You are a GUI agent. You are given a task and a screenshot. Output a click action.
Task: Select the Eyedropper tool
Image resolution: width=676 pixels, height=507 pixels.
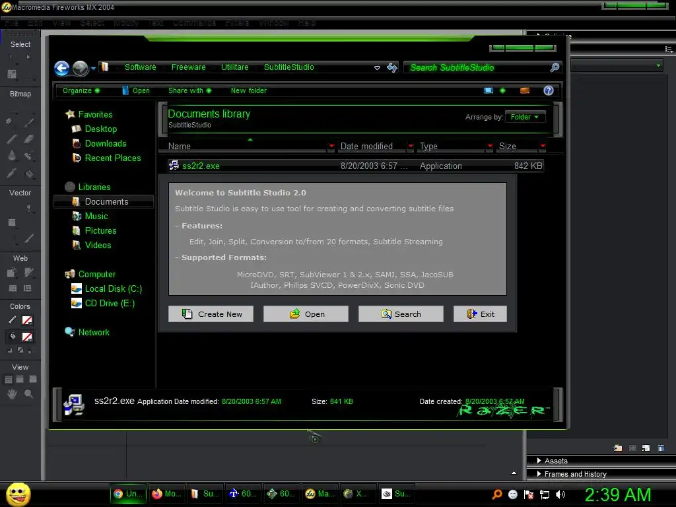click(12, 173)
